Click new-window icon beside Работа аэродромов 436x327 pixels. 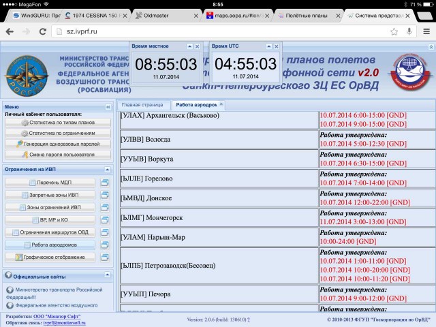tap(105, 245)
